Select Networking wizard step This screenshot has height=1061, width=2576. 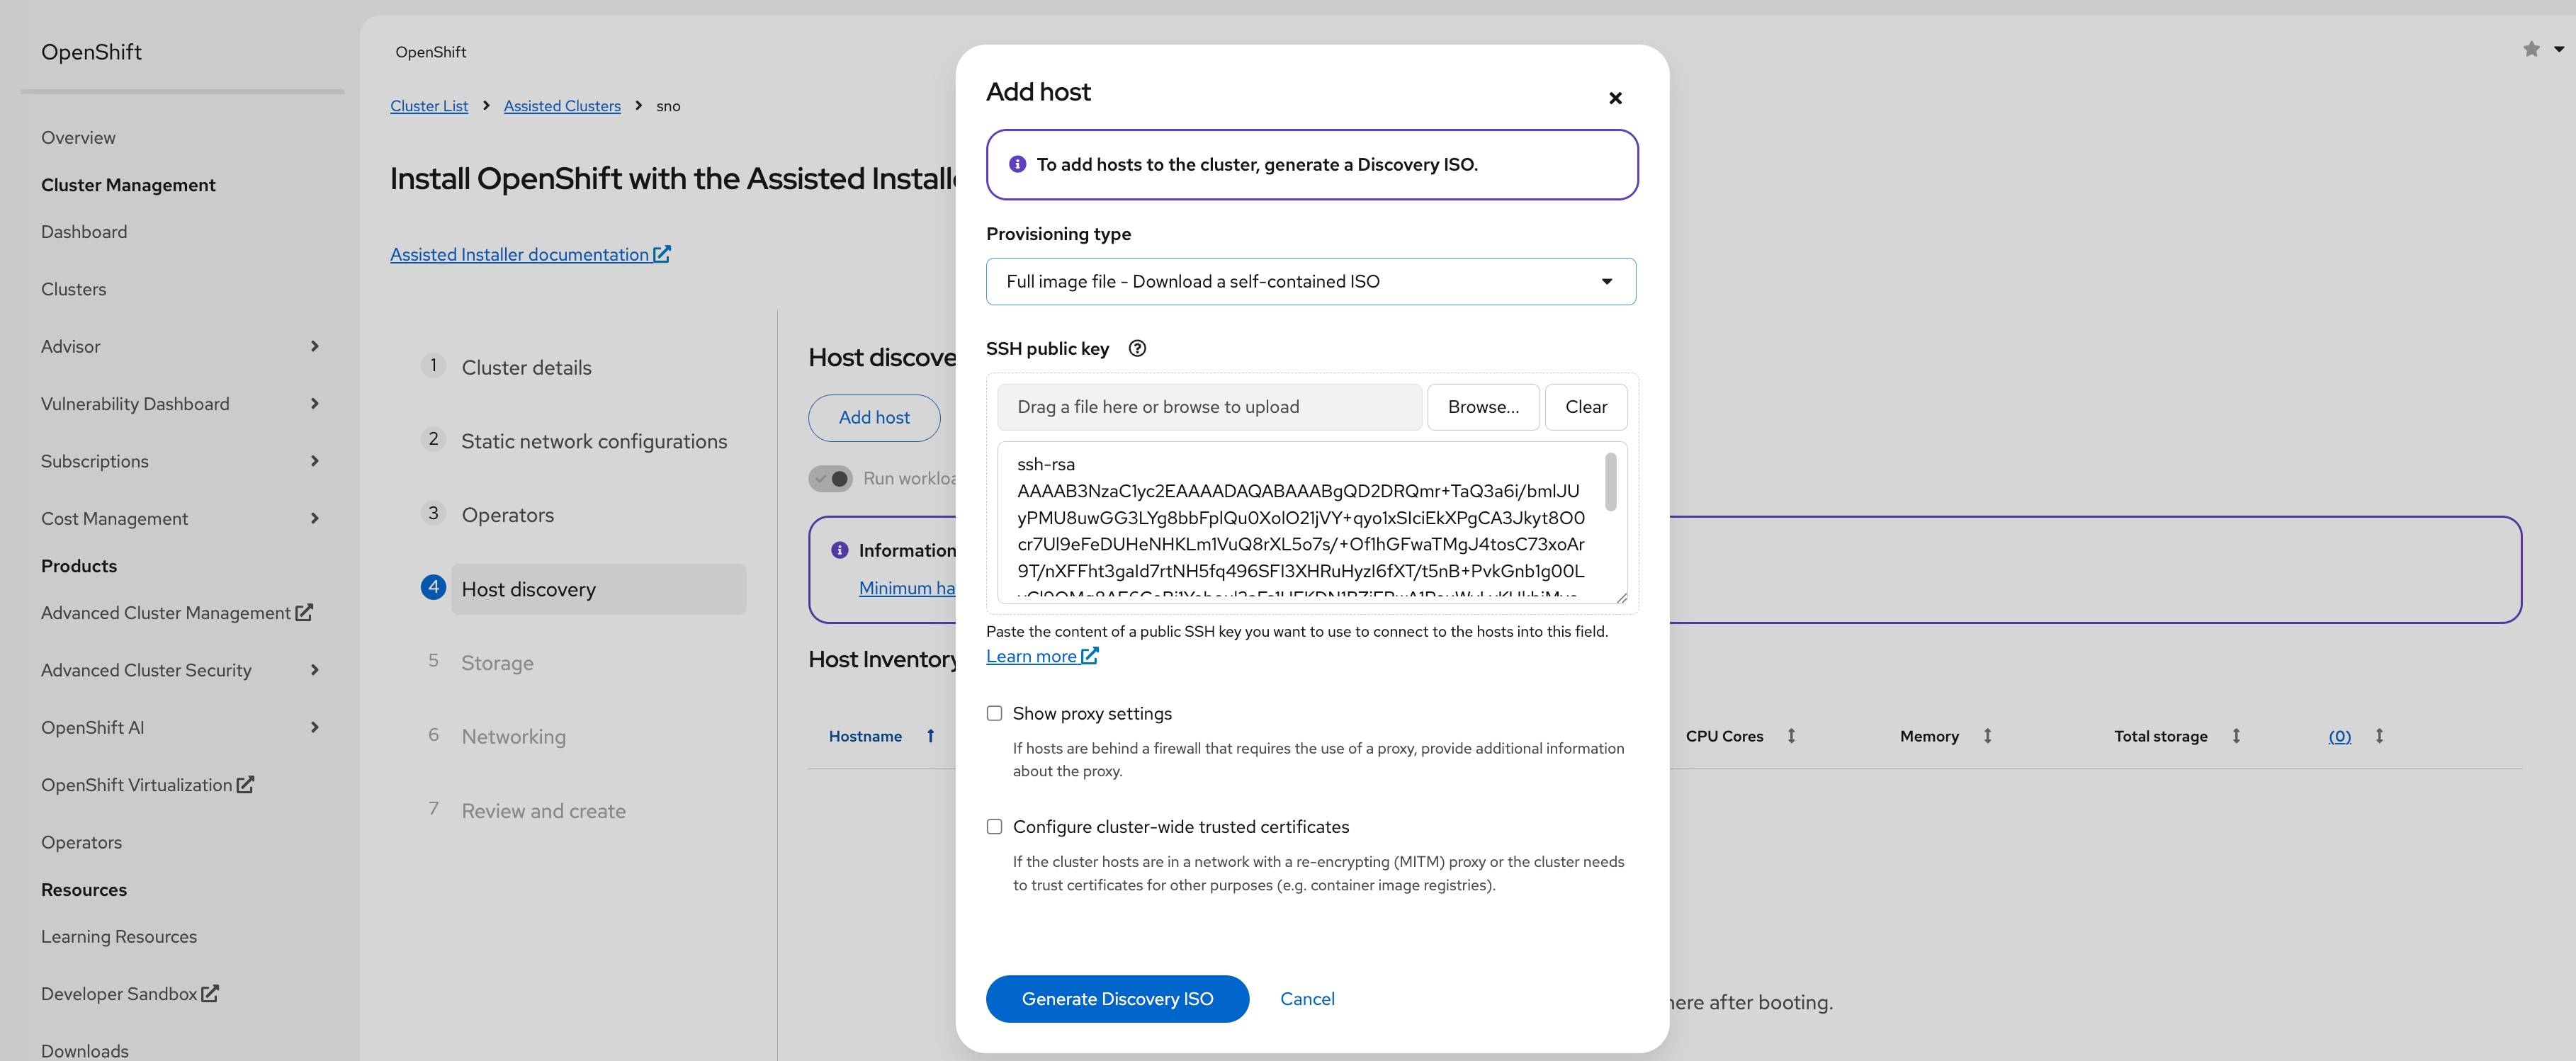513,737
